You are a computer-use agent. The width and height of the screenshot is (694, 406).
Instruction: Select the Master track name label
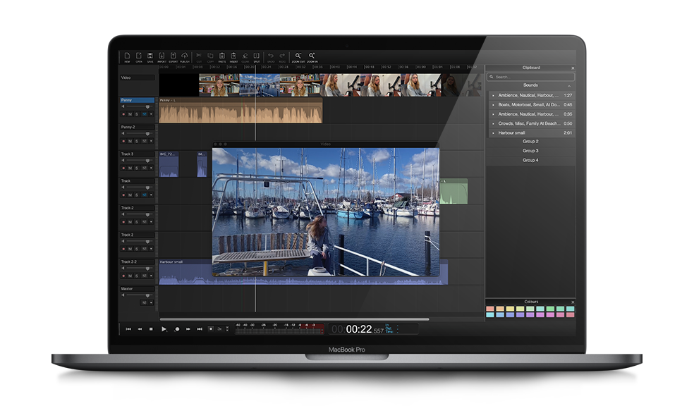click(138, 289)
